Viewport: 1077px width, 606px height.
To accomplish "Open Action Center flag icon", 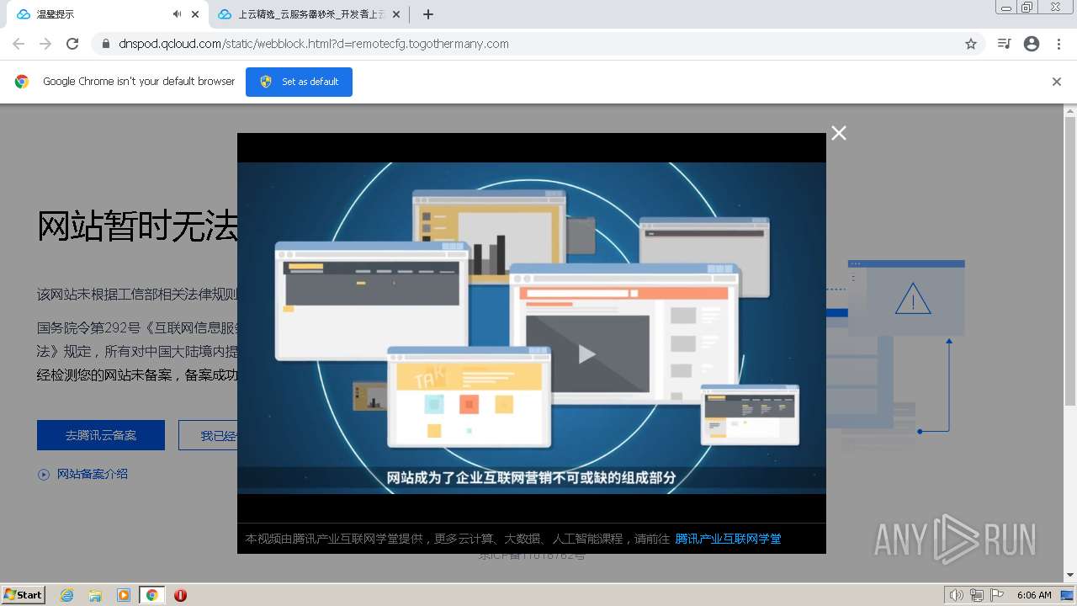I will (997, 595).
